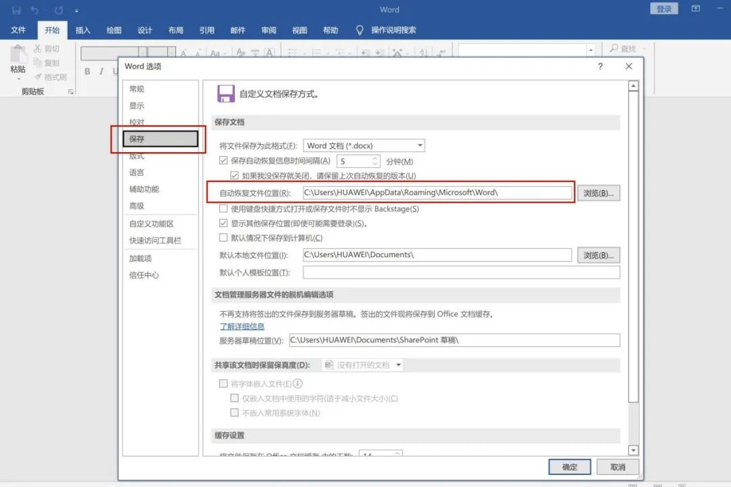Click the Redo arrow in title bar
The height and width of the screenshot is (487, 731).
(59, 9)
